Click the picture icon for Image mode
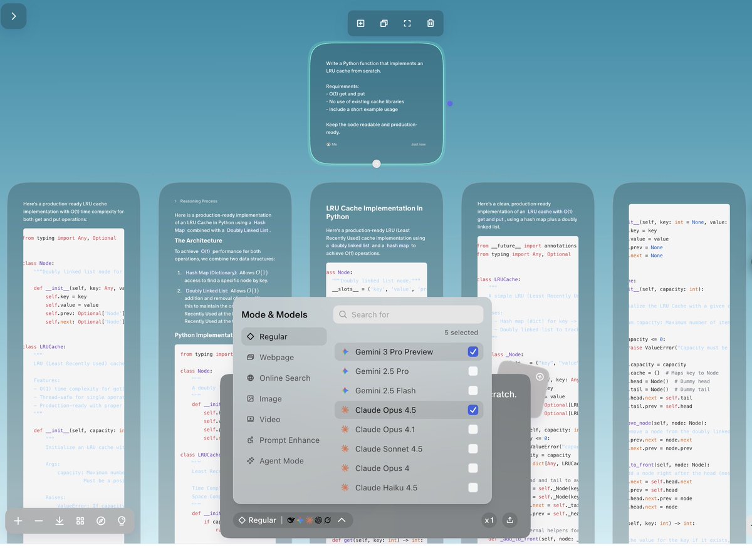Image resolution: width=752 pixels, height=548 pixels. [x=251, y=398]
